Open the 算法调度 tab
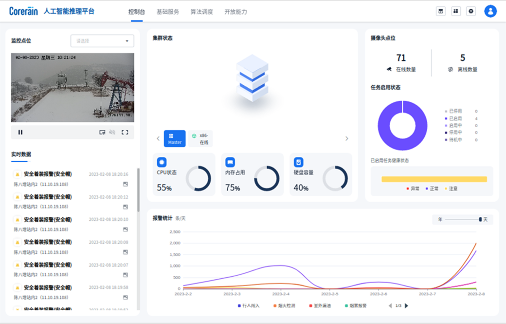The width and height of the screenshot is (506, 324). [x=201, y=12]
